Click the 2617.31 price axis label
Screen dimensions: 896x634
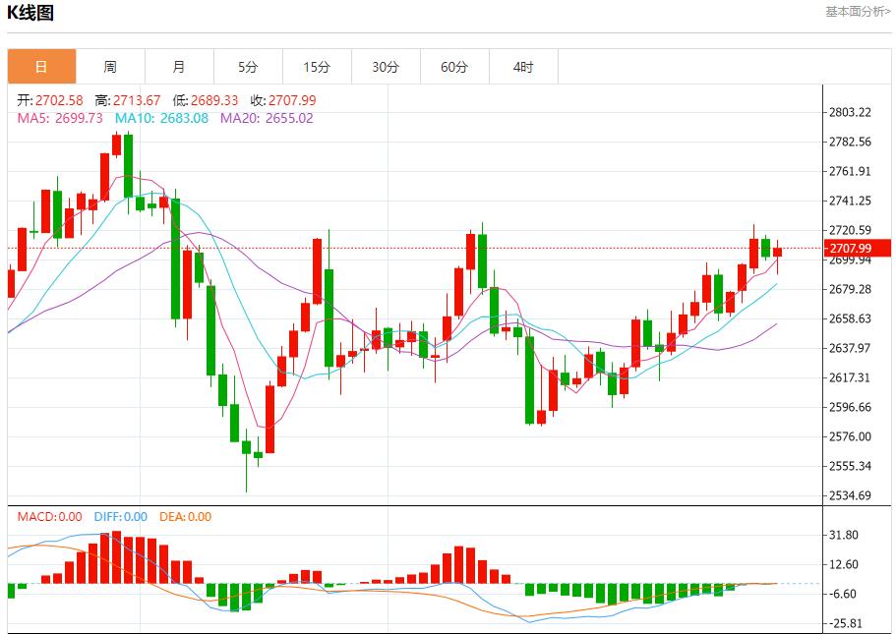(851, 377)
